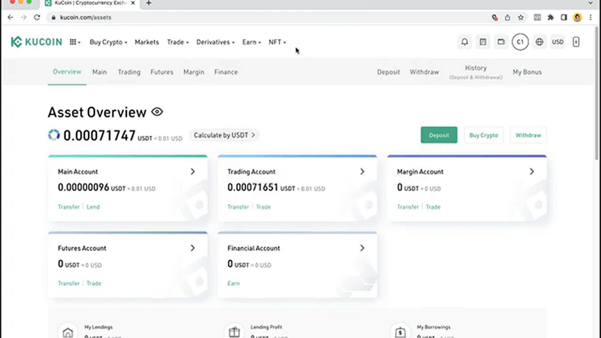Image resolution: width=601 pixels, height=338 pixels.
Task: Switch to the Main tab
Action: 100,72
